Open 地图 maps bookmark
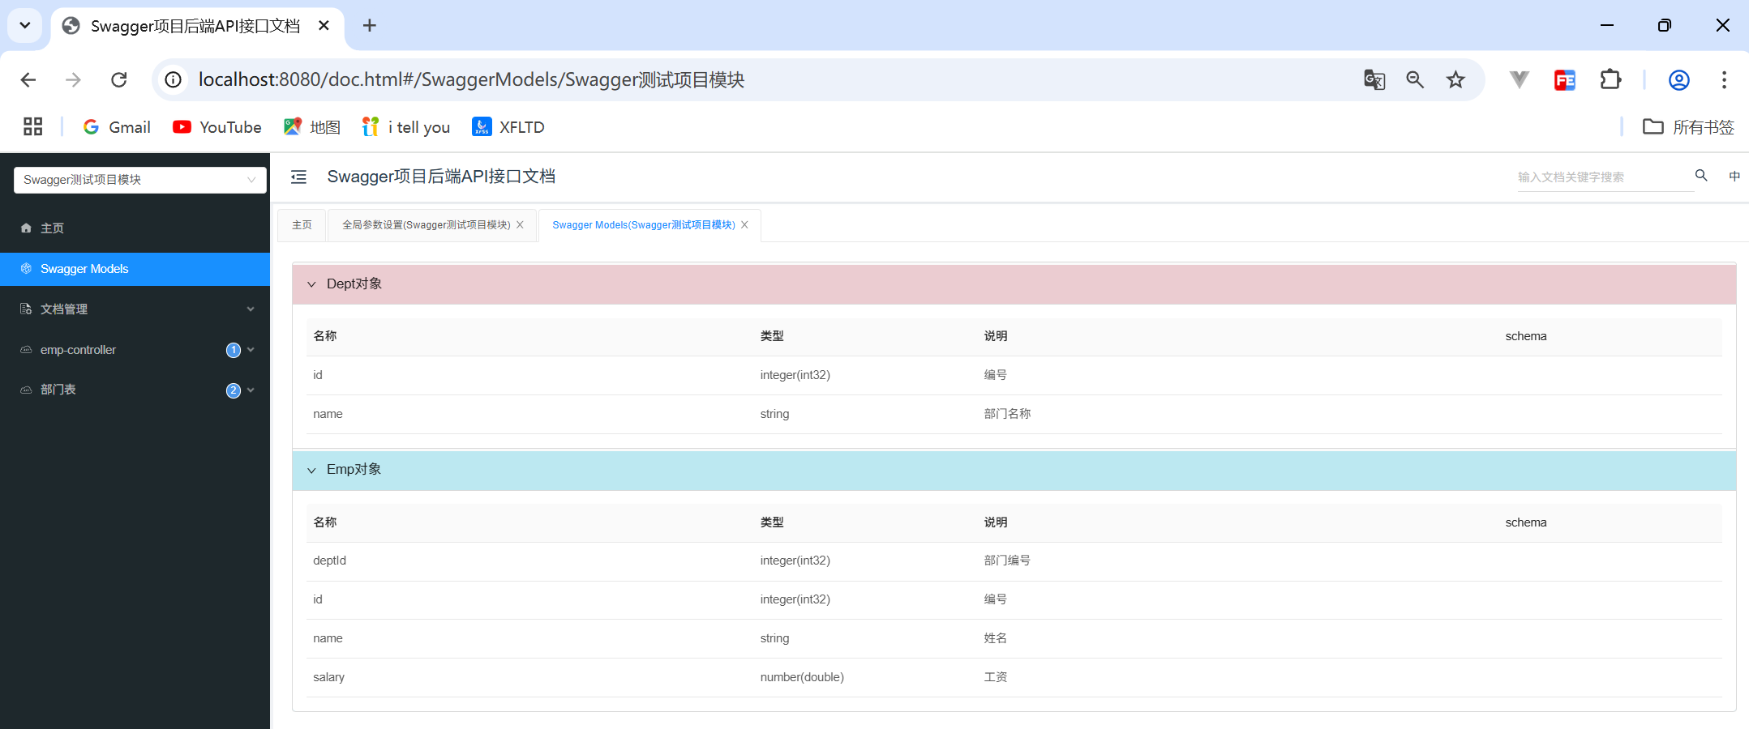 312,127
